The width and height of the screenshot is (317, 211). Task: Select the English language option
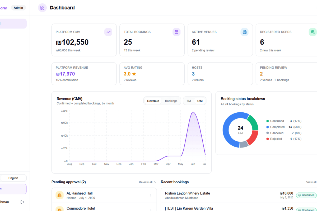click(13, 178)
